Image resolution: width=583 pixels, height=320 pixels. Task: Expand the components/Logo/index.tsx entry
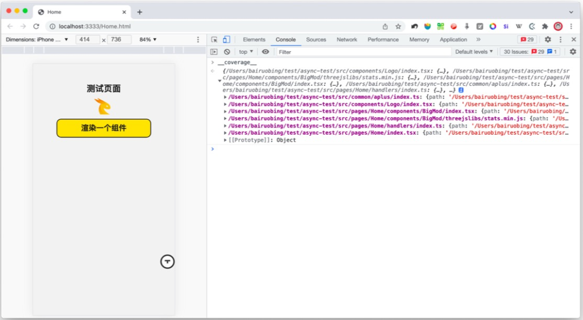[x=225, y=105]
